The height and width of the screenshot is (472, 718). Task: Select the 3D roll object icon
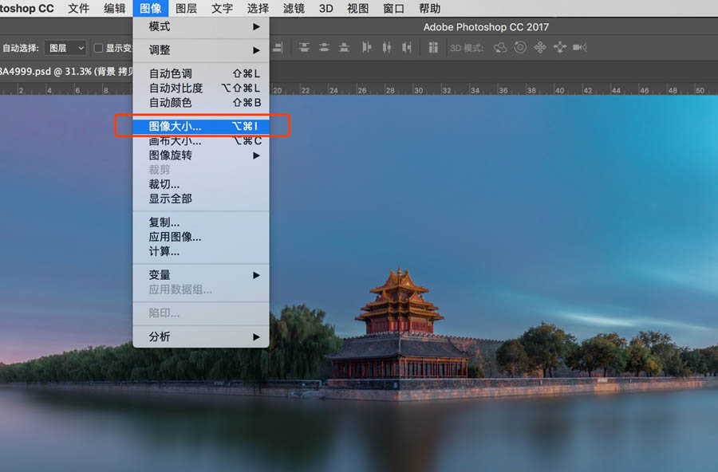coord(520,48)
